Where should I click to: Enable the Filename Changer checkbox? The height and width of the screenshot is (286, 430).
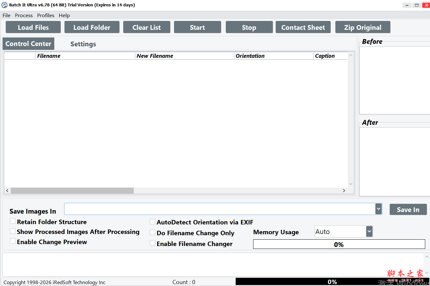point(152,243)
